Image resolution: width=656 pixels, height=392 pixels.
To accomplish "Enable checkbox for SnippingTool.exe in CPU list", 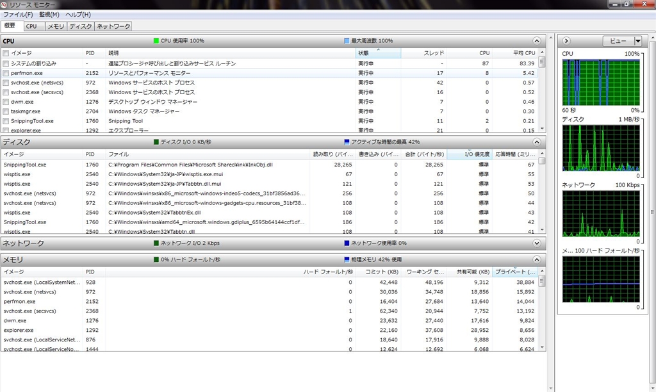I will click(6, 121).
